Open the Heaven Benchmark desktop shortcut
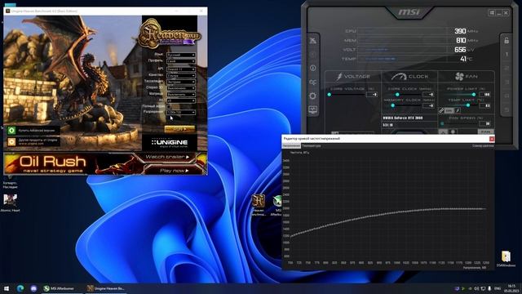 258,204
